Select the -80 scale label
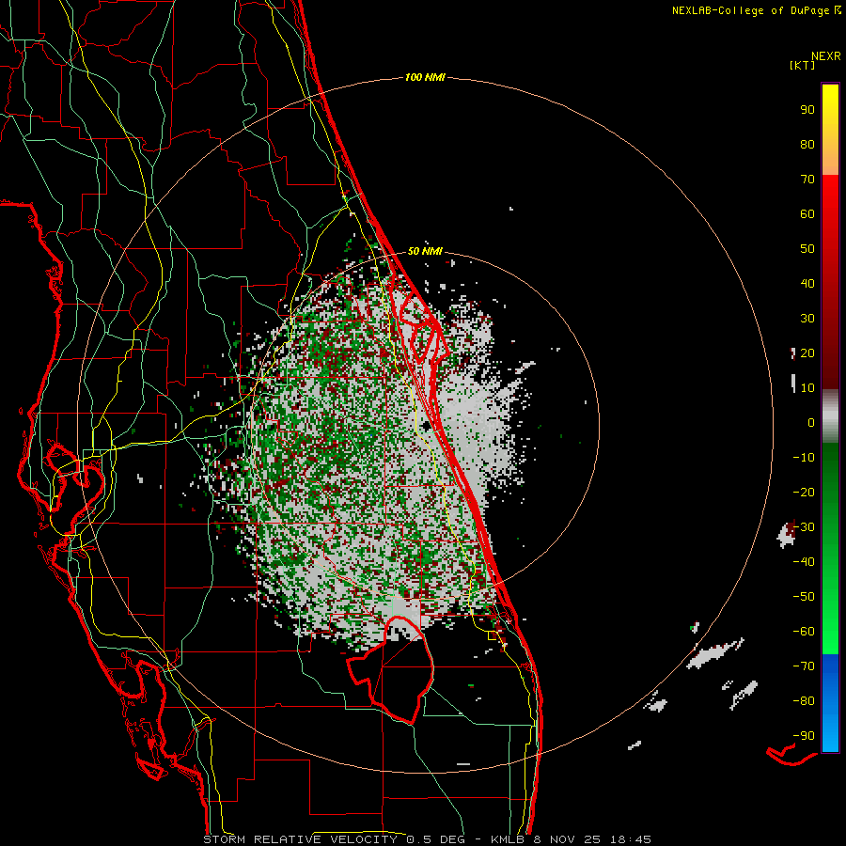Viewport: 846px width, 846px height. (x=804, y=701)
